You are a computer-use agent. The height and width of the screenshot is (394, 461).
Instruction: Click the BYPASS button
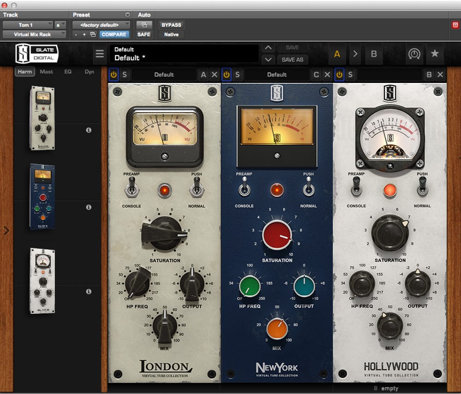[171, 25]
